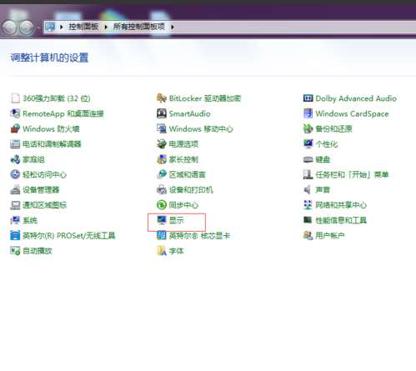This screenshot has height=371, width=416.
Task: Go forward with the Forward navigation button
Action: tap(27, 28)
